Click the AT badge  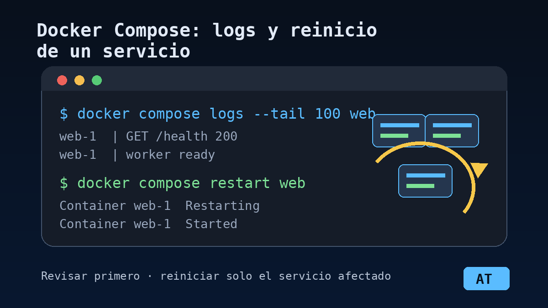(486, 278)
